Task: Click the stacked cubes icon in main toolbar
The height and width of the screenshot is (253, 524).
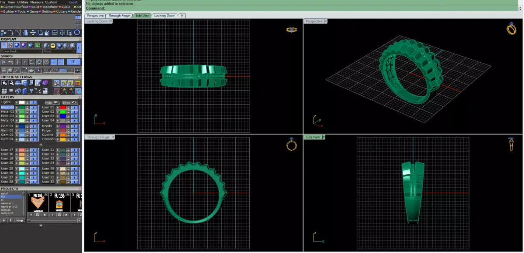Action: coord(4,32)
